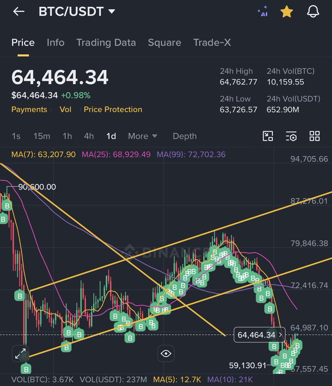Viewport: 332px width, 386px height.
Task: Select the 4h chart interval
Action: point(89,136)
